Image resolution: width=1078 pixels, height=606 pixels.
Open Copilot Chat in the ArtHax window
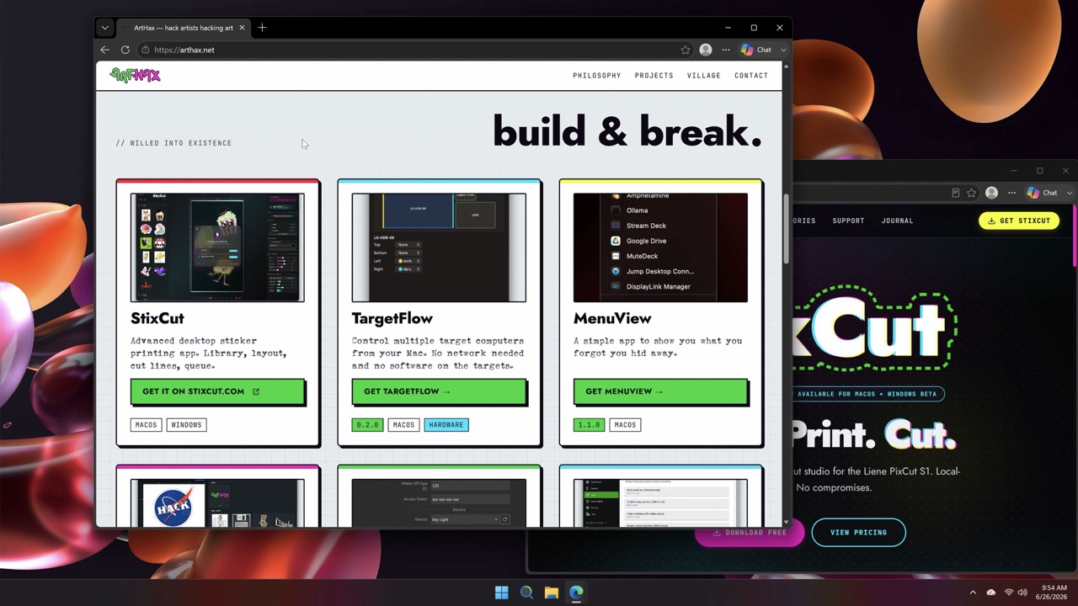756,50
